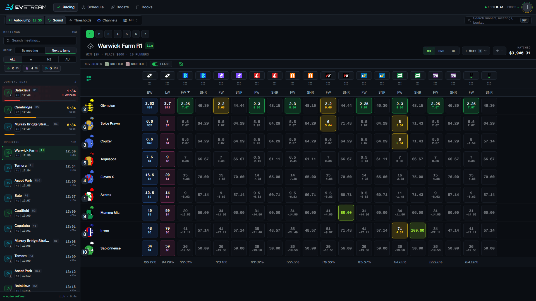536x301 pixels.
Task: Open the EDGES control in the top bar
Action: 513,7
